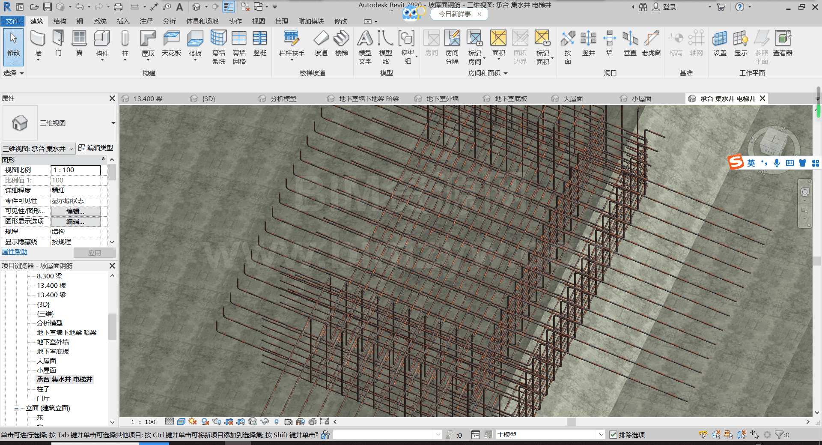This screenshot has height=445, width=822.
Task: Select the Window (窗) tool
Action: pos(79,43)
